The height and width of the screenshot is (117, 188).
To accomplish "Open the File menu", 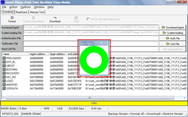I will point(4,7).
